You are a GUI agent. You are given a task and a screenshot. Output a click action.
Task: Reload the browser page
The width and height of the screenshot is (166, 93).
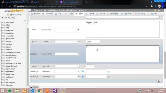(x=10, y=6)
